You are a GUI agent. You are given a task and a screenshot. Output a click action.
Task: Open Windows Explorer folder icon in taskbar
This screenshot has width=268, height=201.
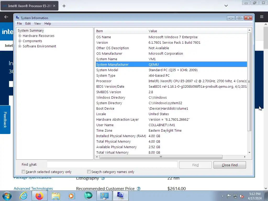point(56,196)
